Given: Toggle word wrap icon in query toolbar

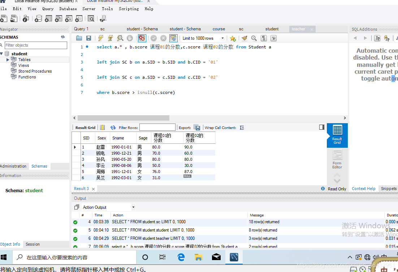Looking at the screenshot, I should point(274,38).
